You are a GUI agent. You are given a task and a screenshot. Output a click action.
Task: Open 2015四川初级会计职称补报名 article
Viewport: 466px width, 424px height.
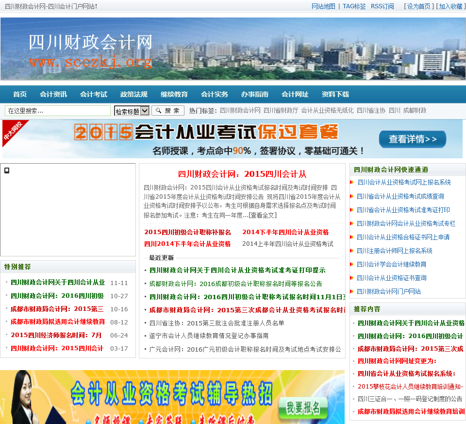[x=187, y=232]
